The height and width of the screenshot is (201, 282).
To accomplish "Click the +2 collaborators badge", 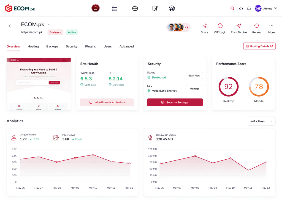I will click(x=187, y=27).
